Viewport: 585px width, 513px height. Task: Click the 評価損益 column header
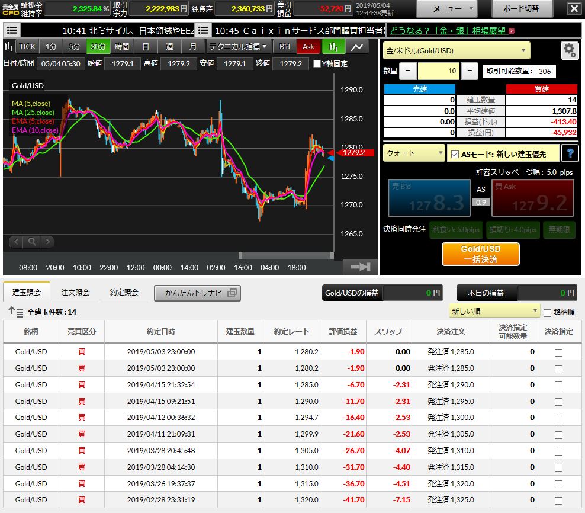(343, 332)
